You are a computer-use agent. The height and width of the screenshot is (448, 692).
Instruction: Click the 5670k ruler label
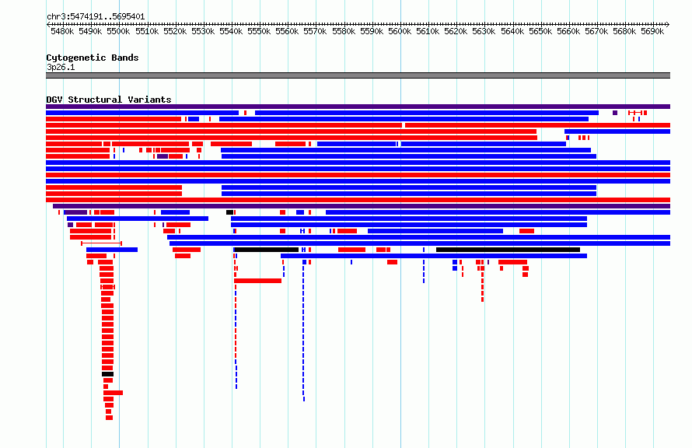pyautogui.click(x=596, y=31)
